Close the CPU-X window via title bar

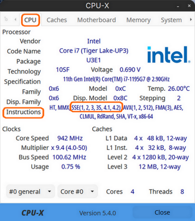[x=189, y=6]
